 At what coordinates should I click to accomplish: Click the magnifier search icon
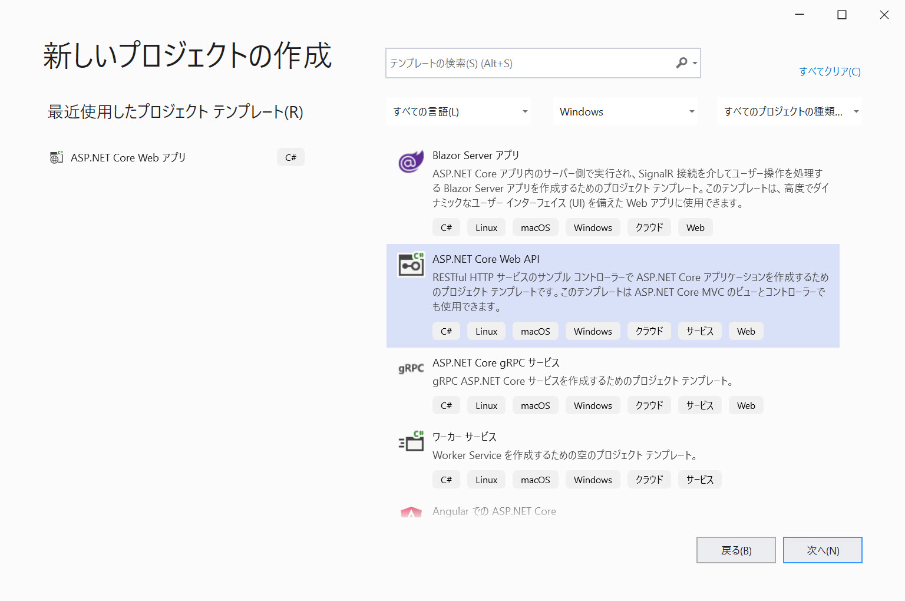[681, 63]
